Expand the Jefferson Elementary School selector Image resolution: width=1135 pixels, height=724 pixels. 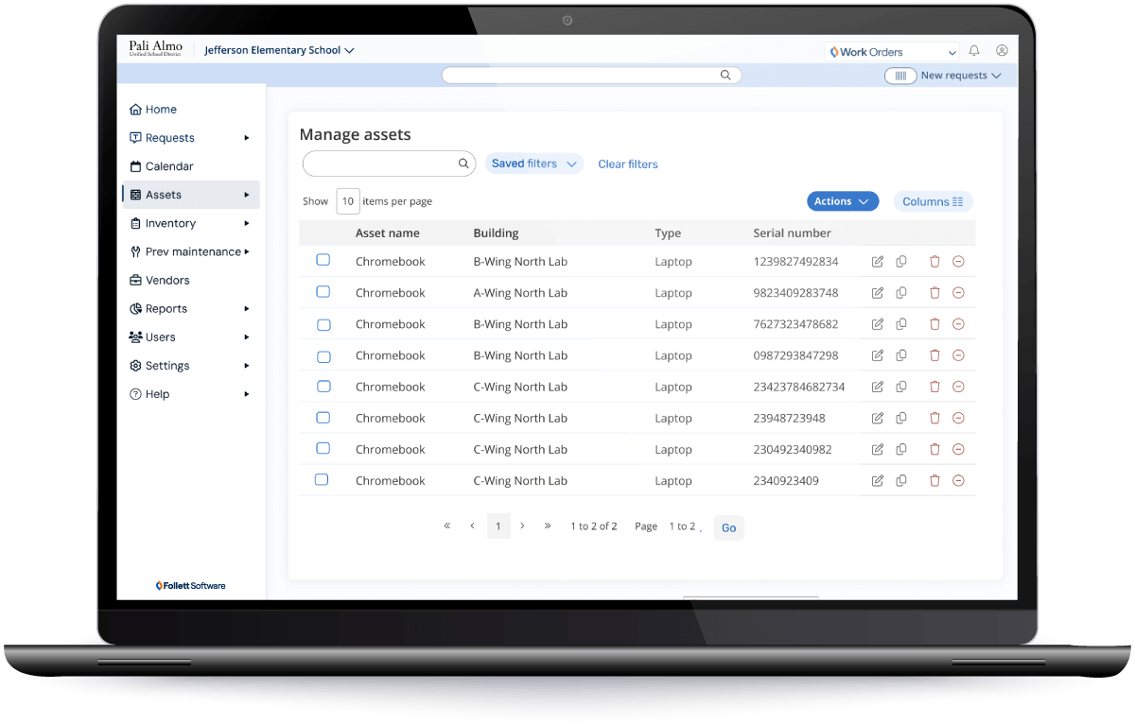pos(279,50)
